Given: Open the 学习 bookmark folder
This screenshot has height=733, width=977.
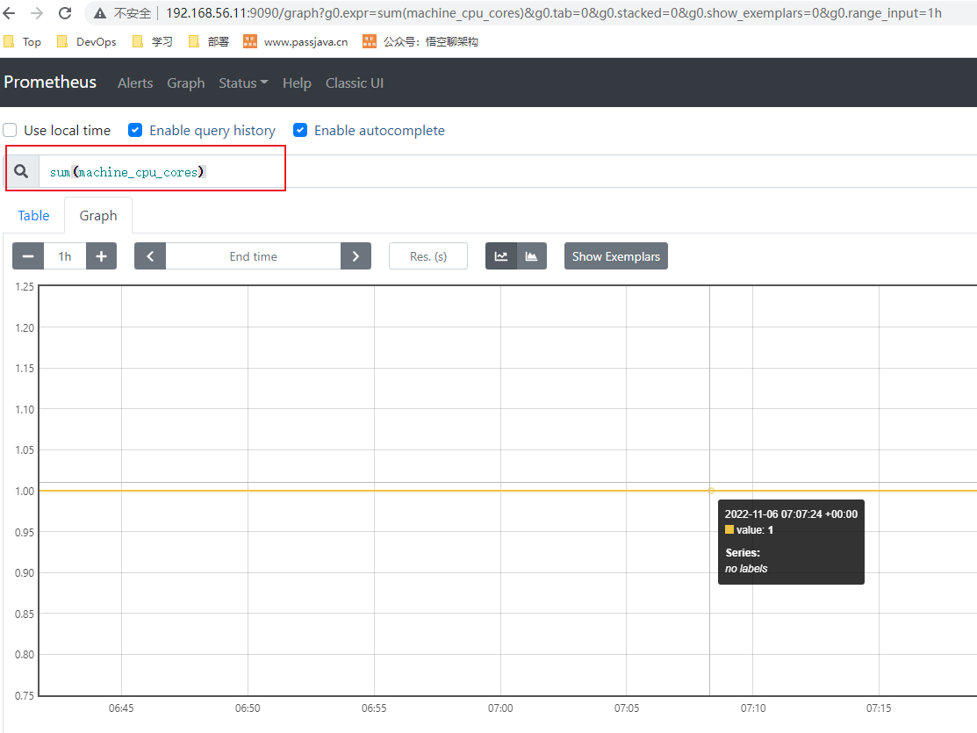Looking at the screenshot, I should [x=153, y=42].
